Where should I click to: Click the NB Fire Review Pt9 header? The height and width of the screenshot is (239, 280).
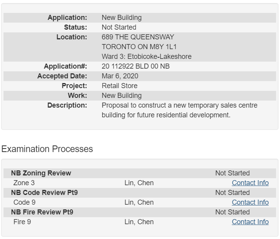pos(42,212)
